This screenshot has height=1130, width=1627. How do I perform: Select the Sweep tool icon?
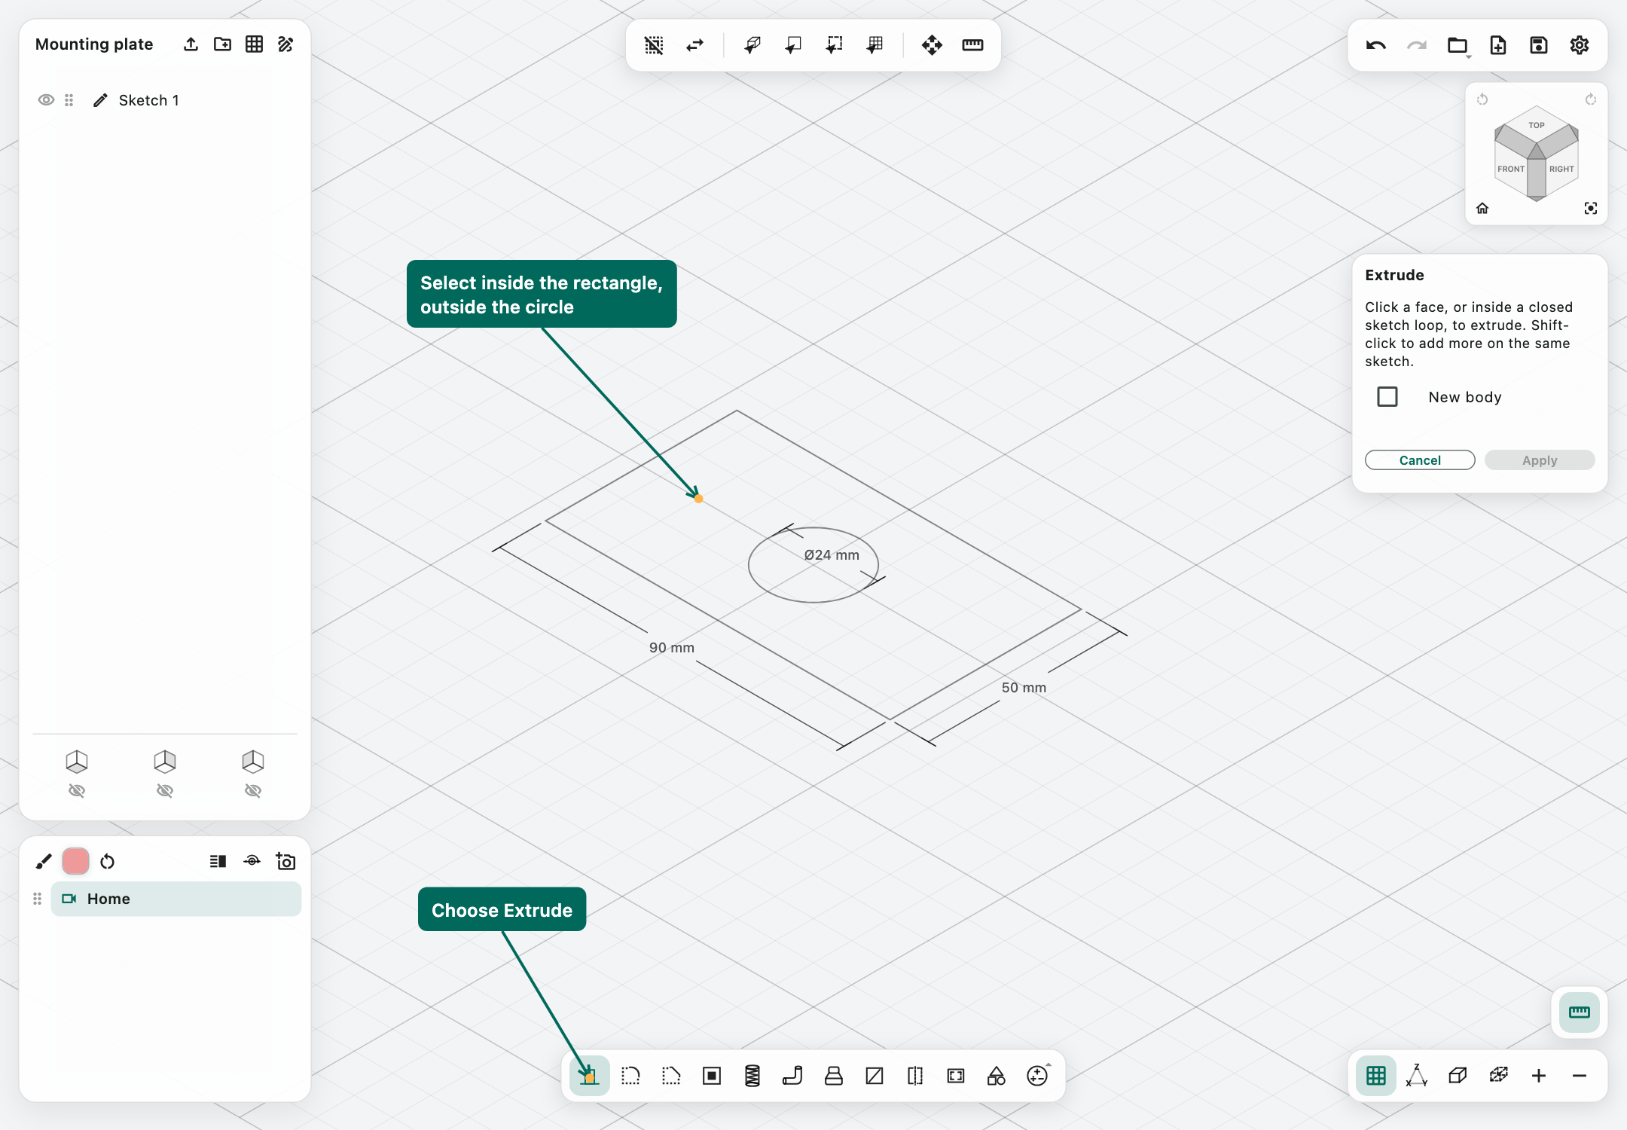793,1076
